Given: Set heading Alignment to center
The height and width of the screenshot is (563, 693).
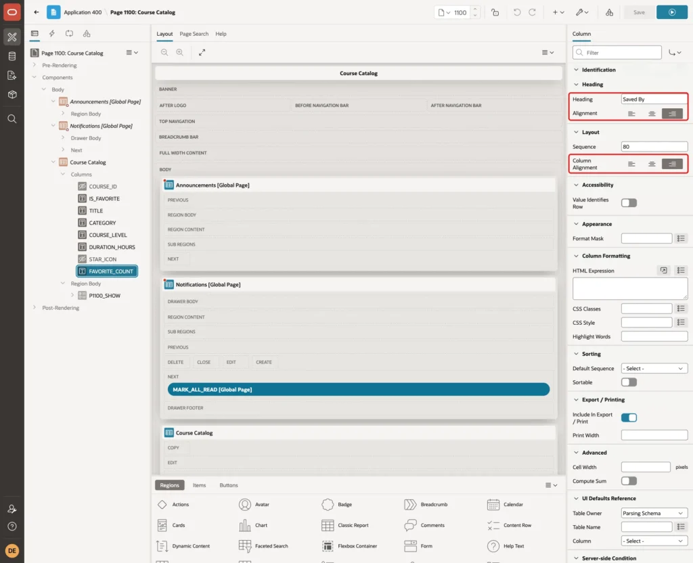Looking at the screenshot, I should 652,114.
